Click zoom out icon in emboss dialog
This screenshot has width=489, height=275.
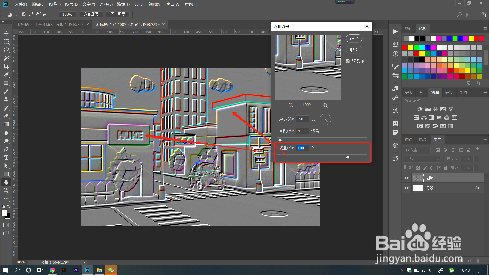click(x=291, y=105)
